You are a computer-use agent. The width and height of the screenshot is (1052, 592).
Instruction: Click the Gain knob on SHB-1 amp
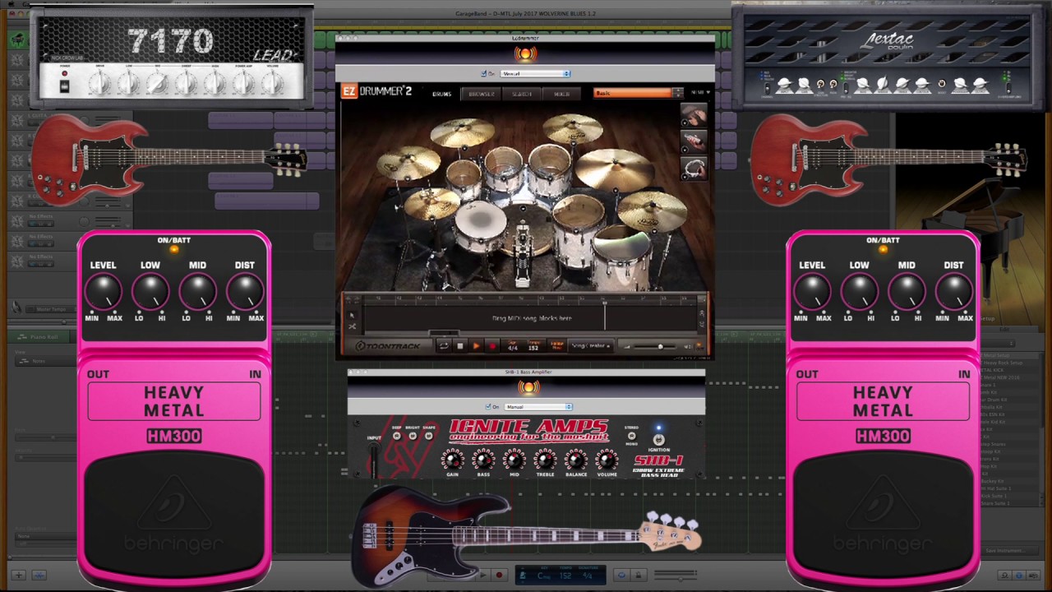452,460
